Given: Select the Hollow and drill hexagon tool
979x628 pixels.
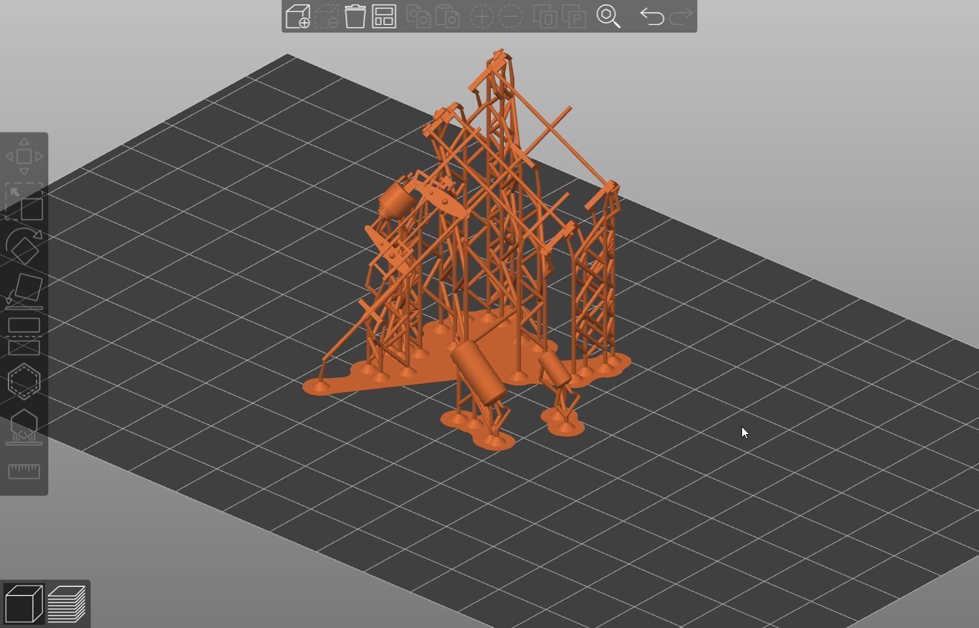Looking at the screenshot, I should click(24, 381).
